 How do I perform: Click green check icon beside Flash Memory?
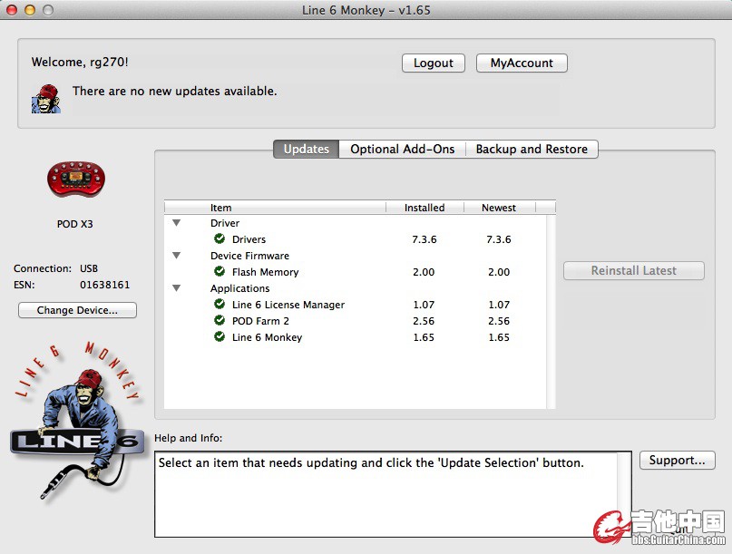click(220, 272)
